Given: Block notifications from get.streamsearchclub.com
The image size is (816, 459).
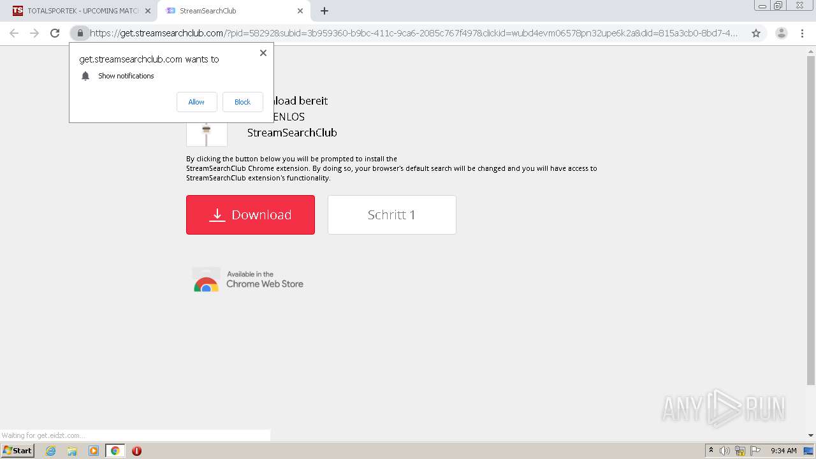Looking at the screenshot, I should (x=242, y=102).
